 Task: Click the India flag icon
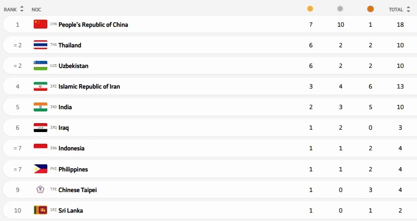click(x=40, y=107)
